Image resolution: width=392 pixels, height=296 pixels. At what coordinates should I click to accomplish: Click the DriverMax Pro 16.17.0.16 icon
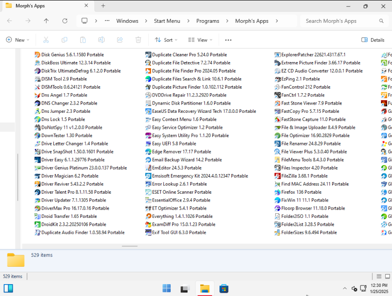click(x=37, y=208)
